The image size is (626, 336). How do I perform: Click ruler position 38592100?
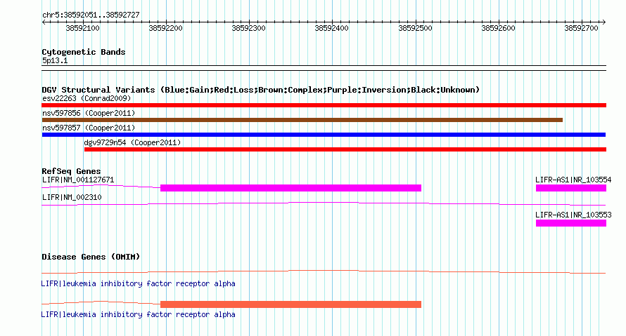(82, 28)
